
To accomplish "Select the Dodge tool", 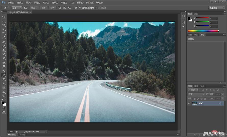I will tap(4, 71).
